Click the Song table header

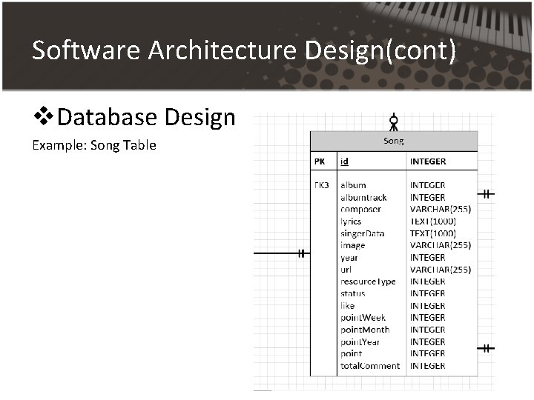(x=394, y=141)
